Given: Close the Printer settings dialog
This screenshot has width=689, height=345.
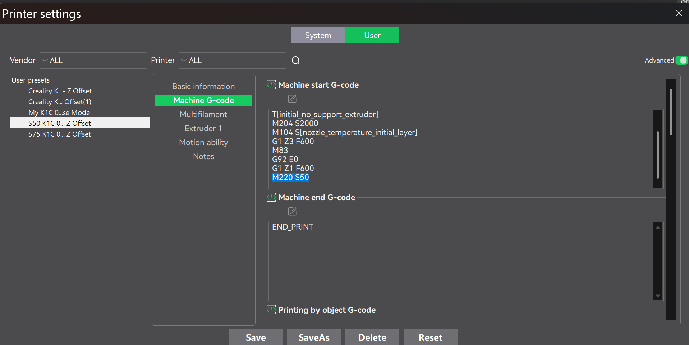Looking at the screenshot, I should [679, 13].
